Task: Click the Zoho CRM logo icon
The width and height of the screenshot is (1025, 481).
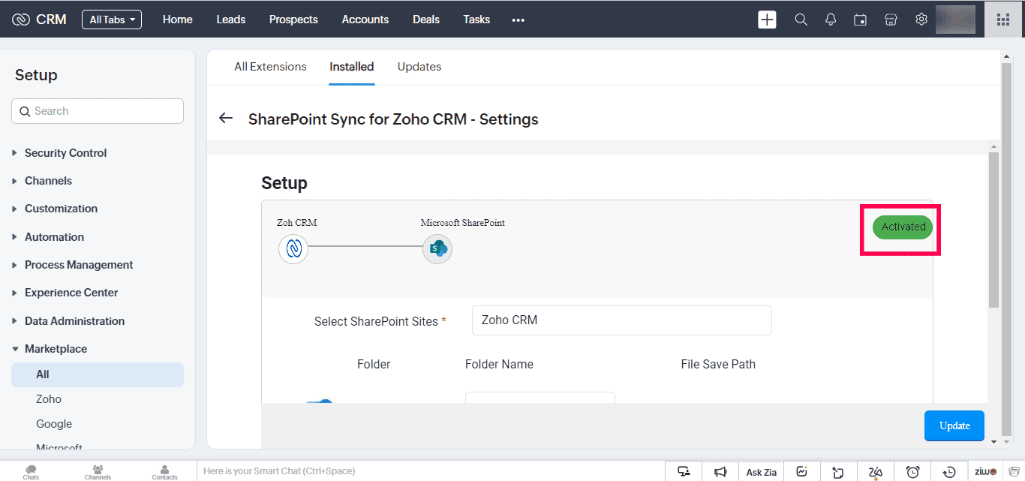Action: point(21,20)
